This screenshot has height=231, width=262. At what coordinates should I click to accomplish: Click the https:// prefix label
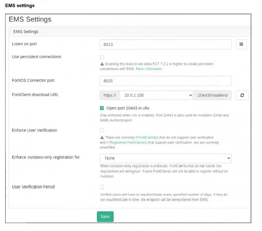click(110, 95)
